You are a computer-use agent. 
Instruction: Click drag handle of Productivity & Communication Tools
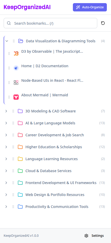point(13,207)
